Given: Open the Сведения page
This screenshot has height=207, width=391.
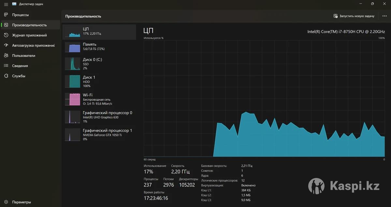Looking at the screenshot, I should click(x=31, y=66).
